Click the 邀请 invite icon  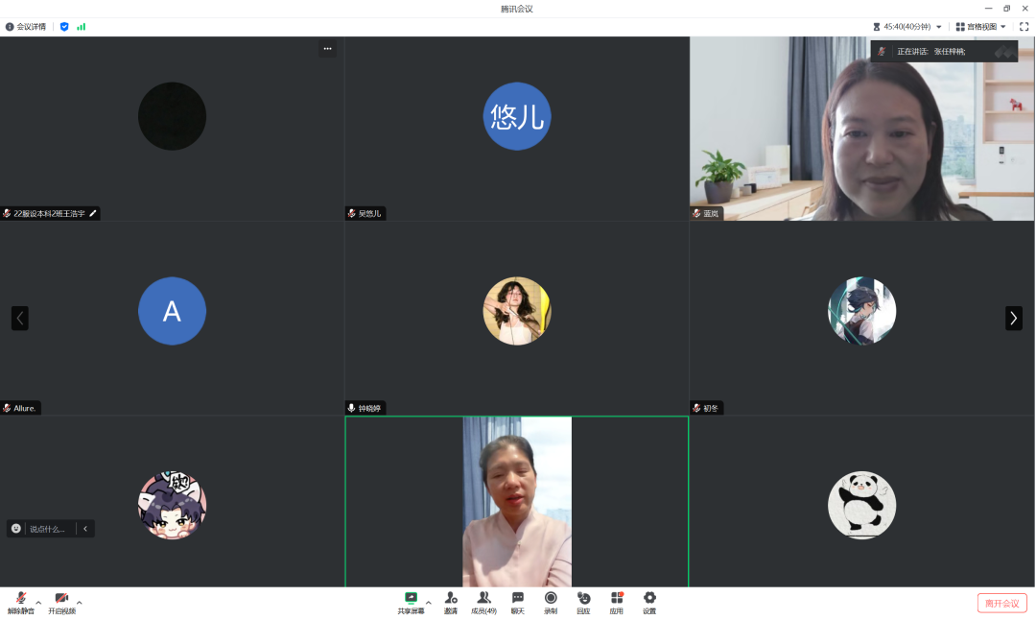[x=451, y=602]
